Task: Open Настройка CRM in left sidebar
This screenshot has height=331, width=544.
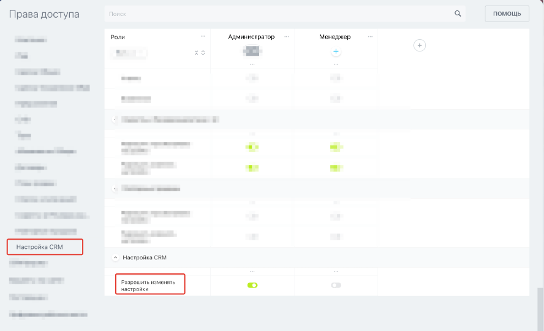Action: pyautogui.click(x=40, y=247)
